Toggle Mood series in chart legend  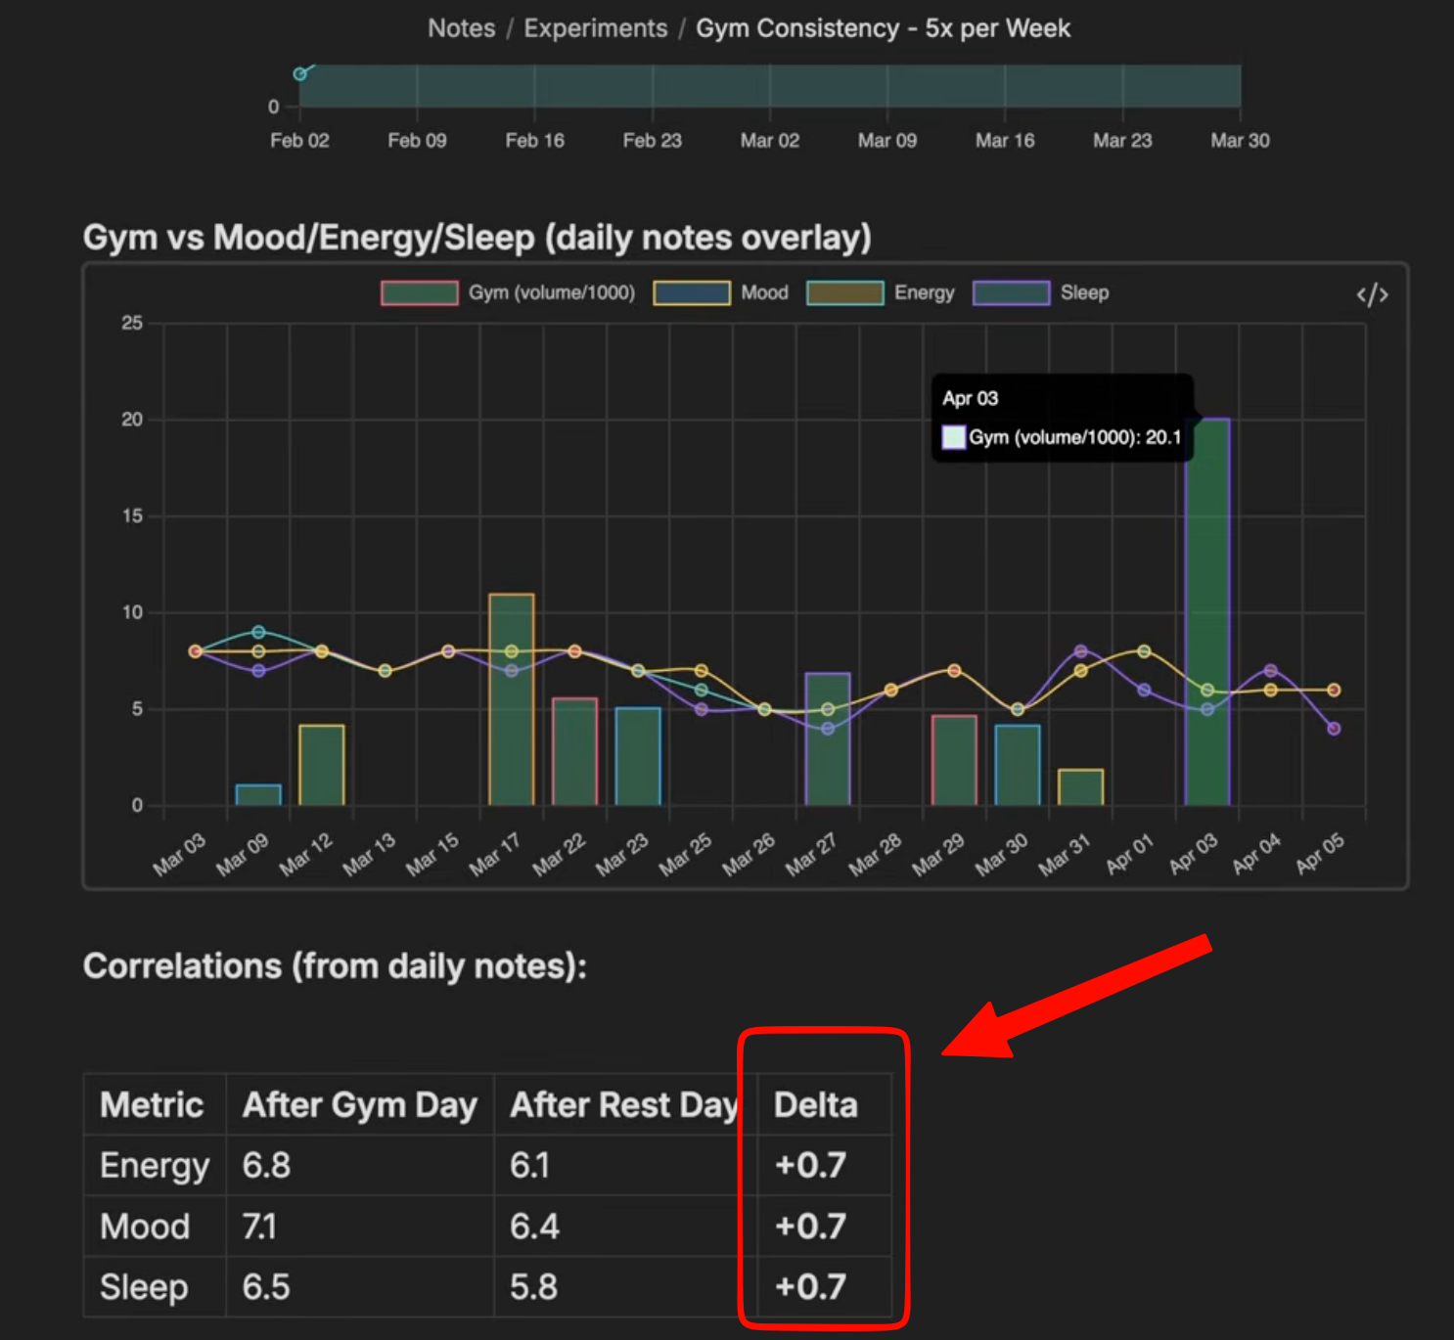(x=721, y=292)
